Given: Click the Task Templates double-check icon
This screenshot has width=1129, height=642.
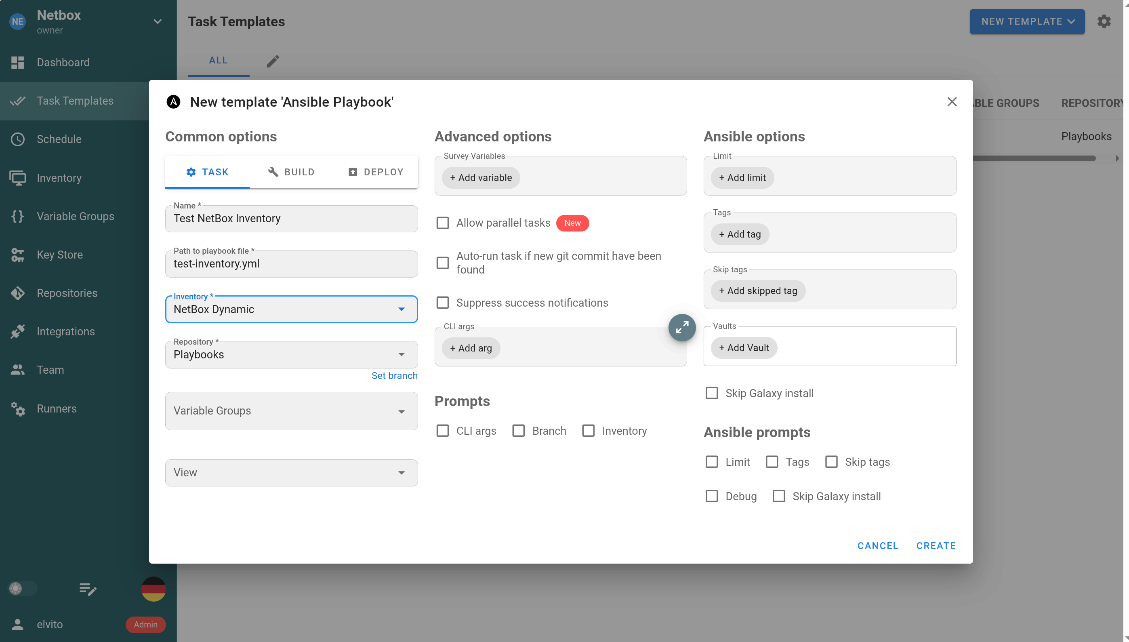Looking at the screenshot, I should (x=18, y=101).
